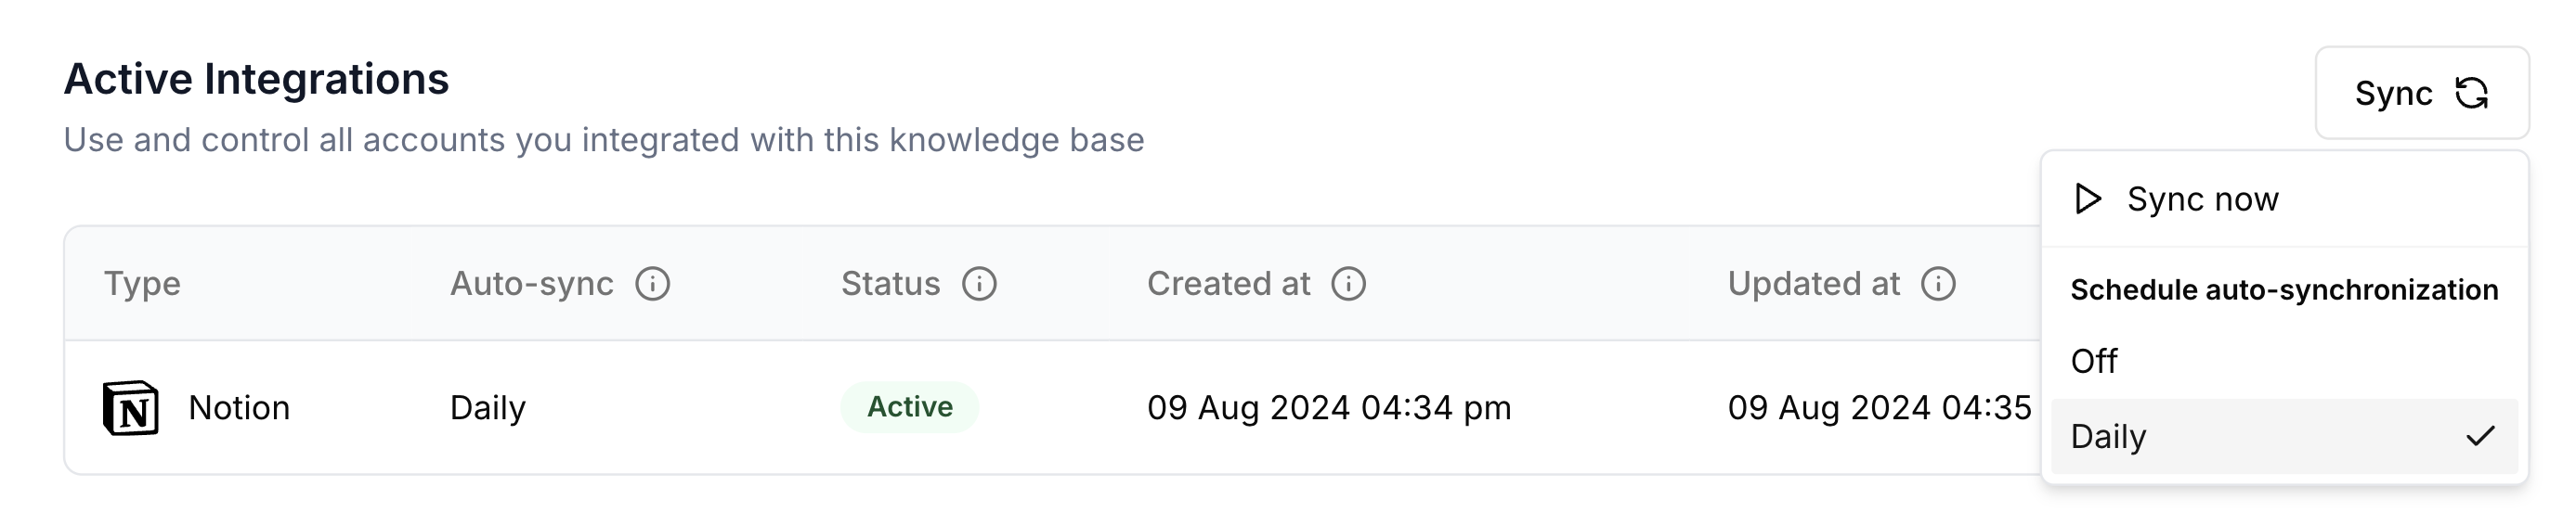Click the Created at info icon
This screenshot has width=2576, height=525.
tap(1348, 284)
